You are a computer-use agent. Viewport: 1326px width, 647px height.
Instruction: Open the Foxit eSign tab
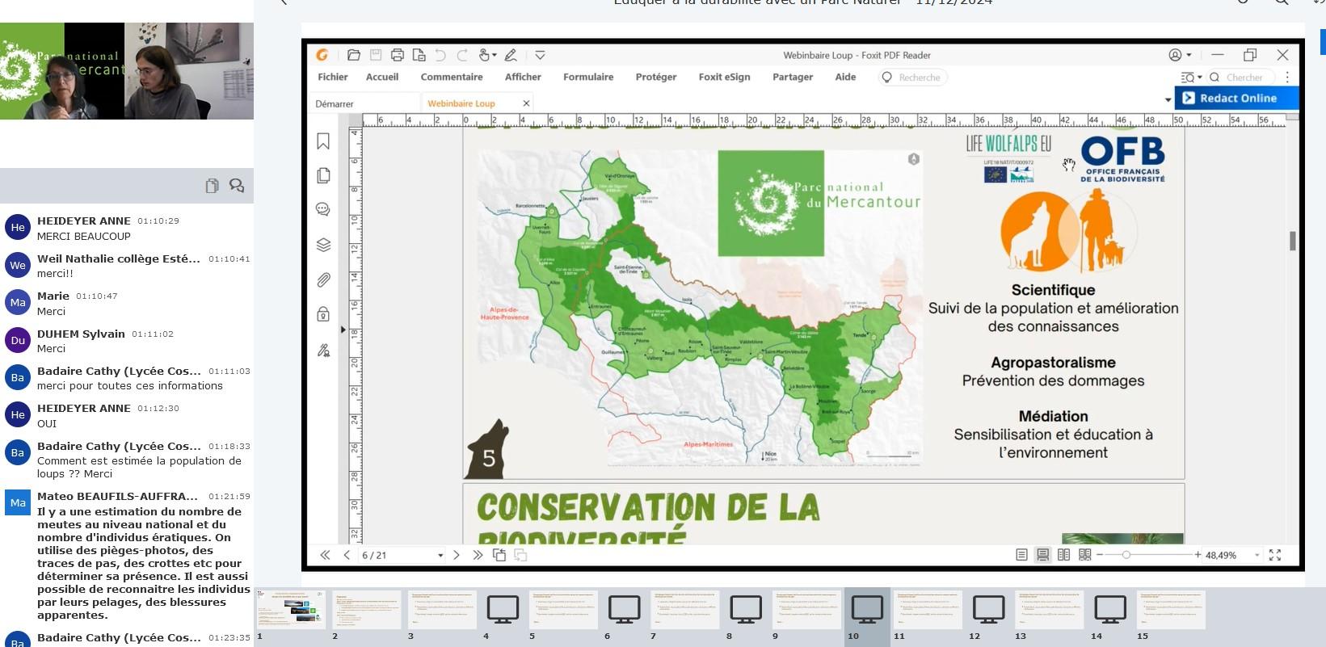coord(724,77)
